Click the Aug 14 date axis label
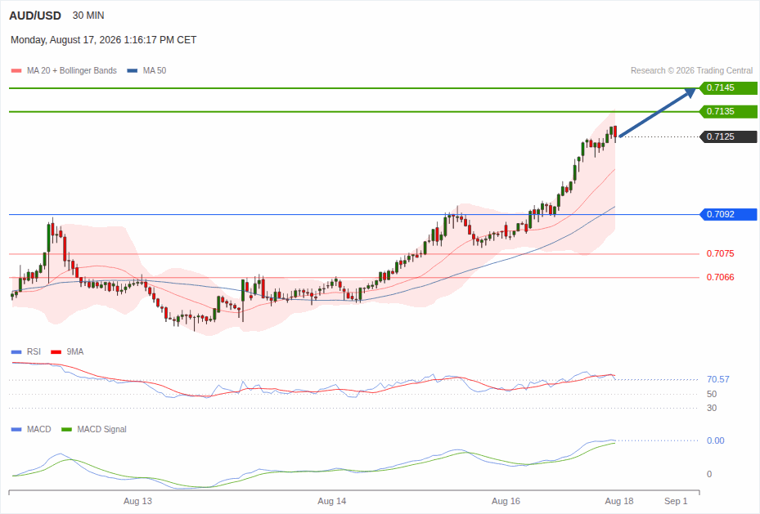 point(332,502)
